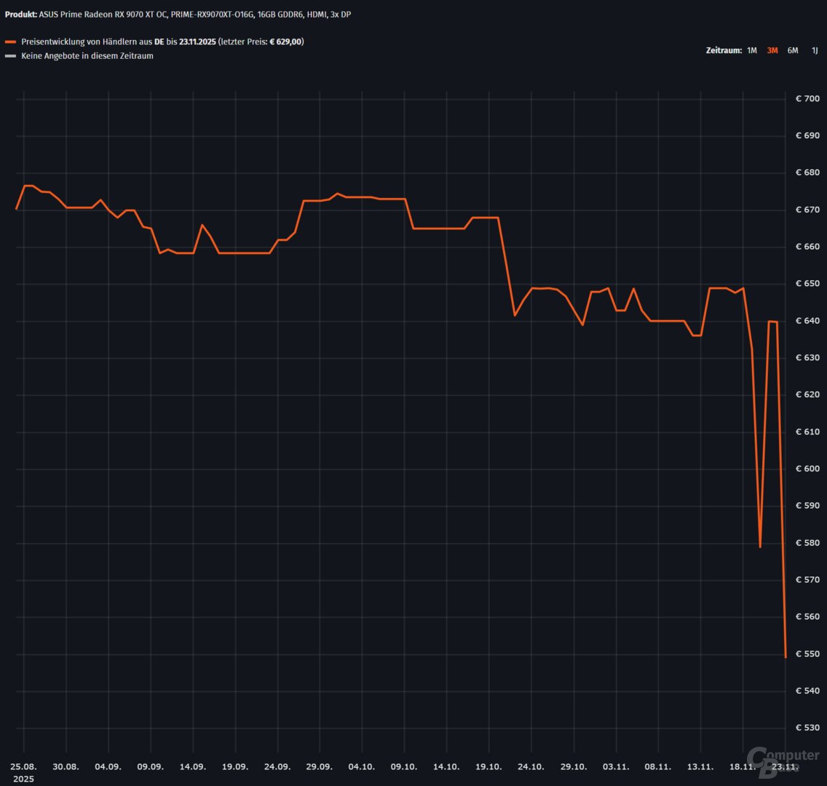Show the 1J yearly range
This screenshot has width=827, height=786.
pos(815,50)
